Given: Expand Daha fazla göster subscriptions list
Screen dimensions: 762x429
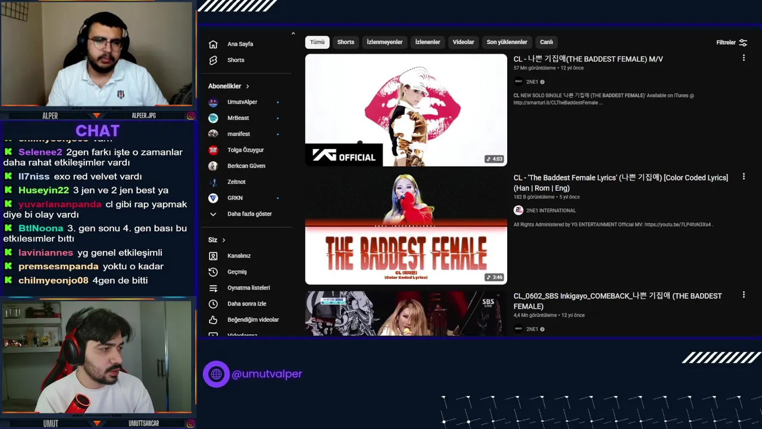Looking at the screenshot, I should [x=241, y=214].
